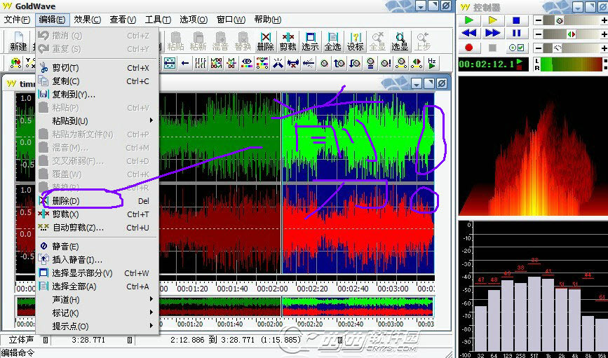Click the 新建 (New) toolbar icon
Image resolution: width=608 pixels, height=358 pixels.
(x=18, y=41)
